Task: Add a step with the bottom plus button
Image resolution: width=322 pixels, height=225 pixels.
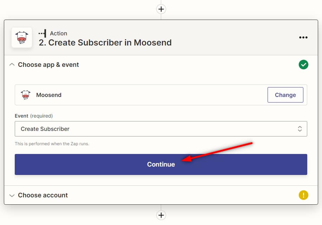Action: [x=161, y=215]
